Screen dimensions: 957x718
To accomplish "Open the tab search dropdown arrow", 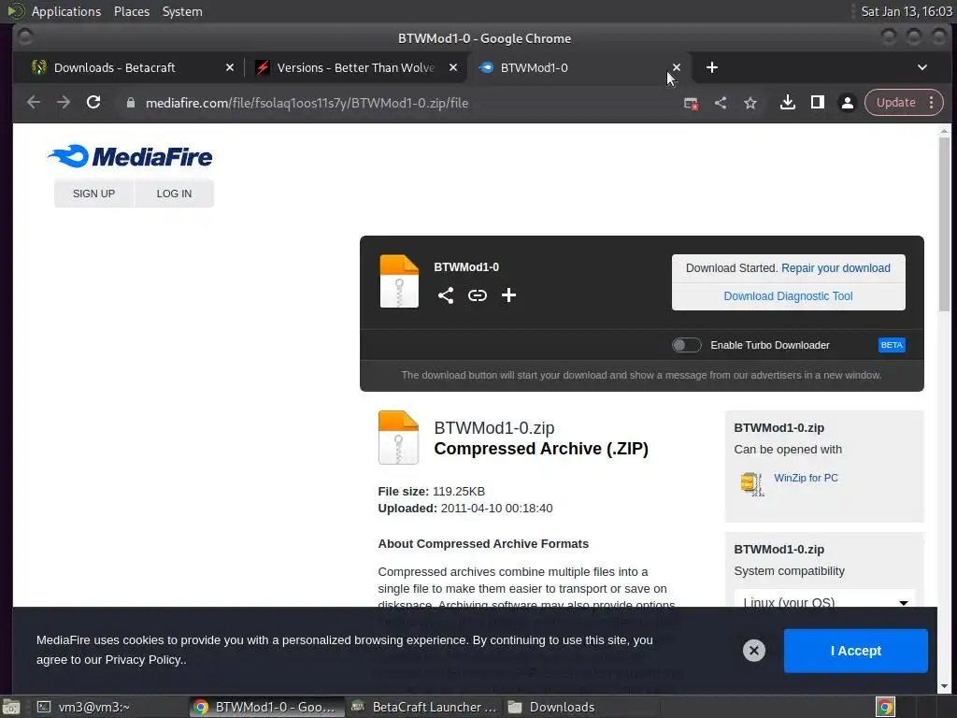I will click(x=922, y=67).
